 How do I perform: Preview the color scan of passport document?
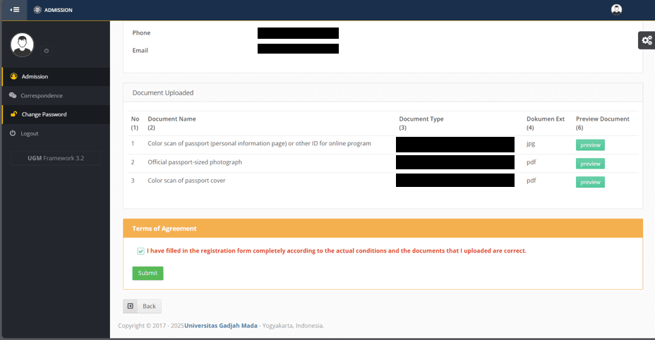coord(590,145)
